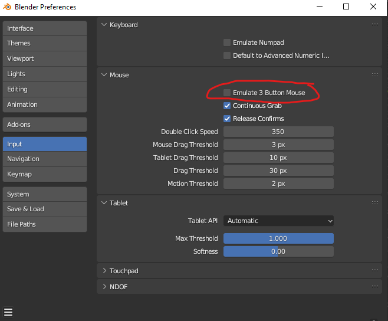Enable Emulate 3 Button Mouse checkbox
The height and width of the screenshot is (321, 388).
pos(227,93)
